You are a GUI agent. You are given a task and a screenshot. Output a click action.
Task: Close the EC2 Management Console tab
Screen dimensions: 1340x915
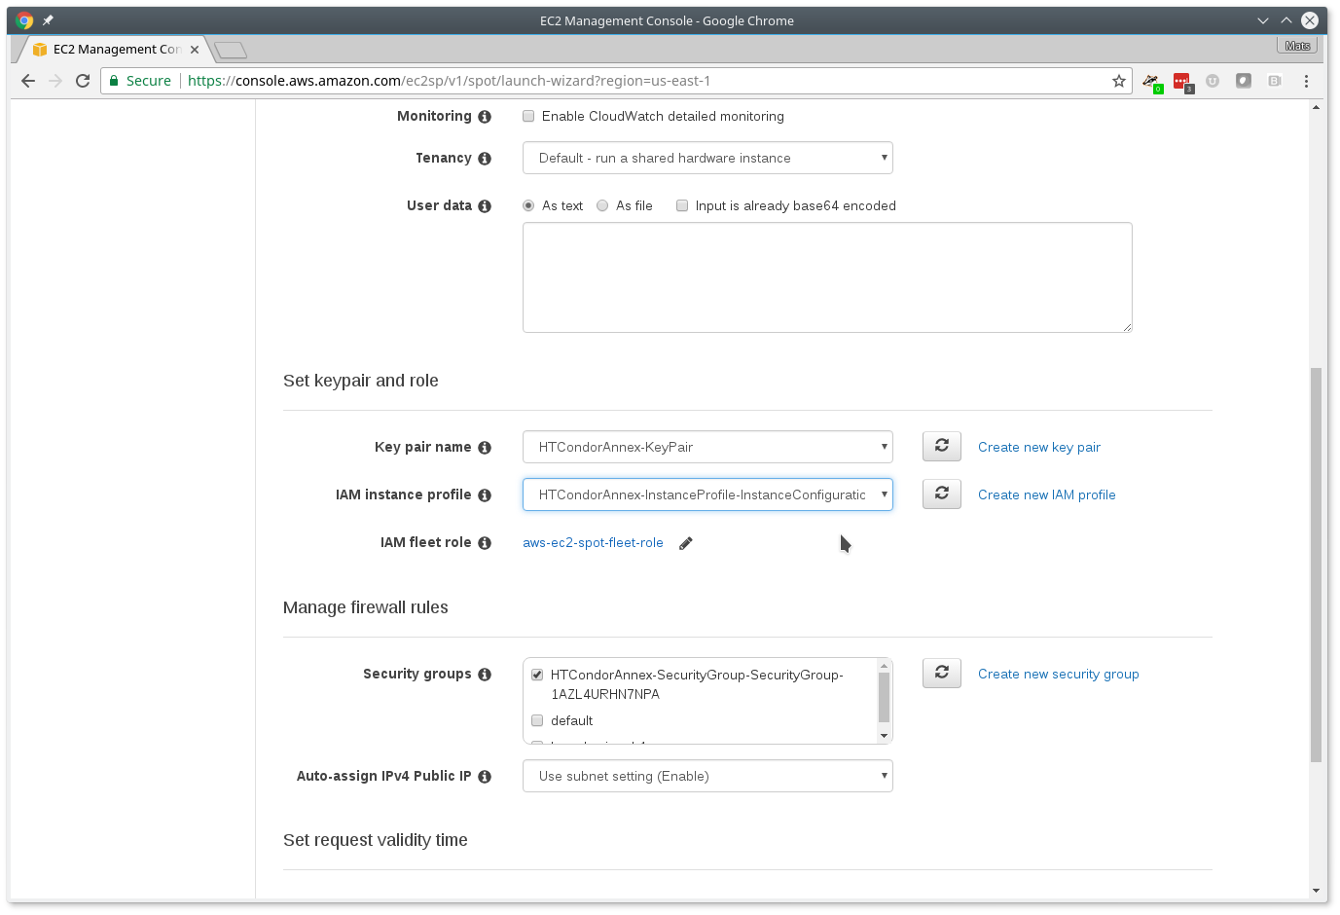(195, 50)
